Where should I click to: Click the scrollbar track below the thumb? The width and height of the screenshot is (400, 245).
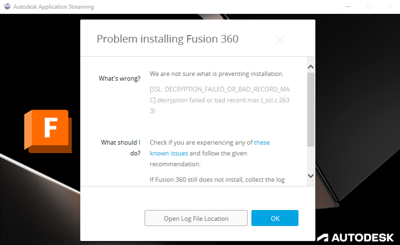(311, 159)
